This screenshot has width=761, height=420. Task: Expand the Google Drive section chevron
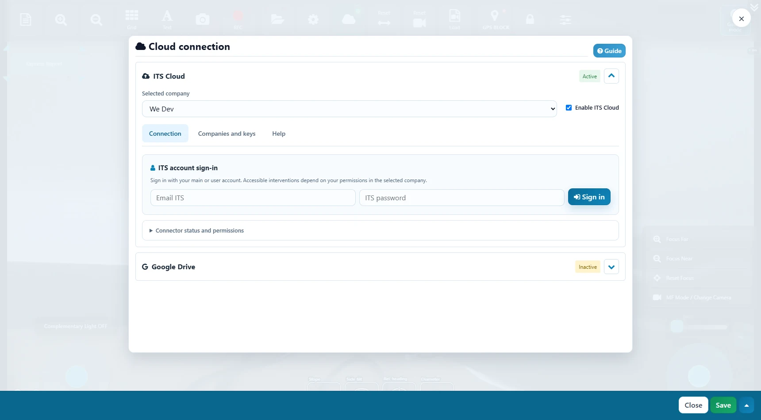tap(611, 267)
